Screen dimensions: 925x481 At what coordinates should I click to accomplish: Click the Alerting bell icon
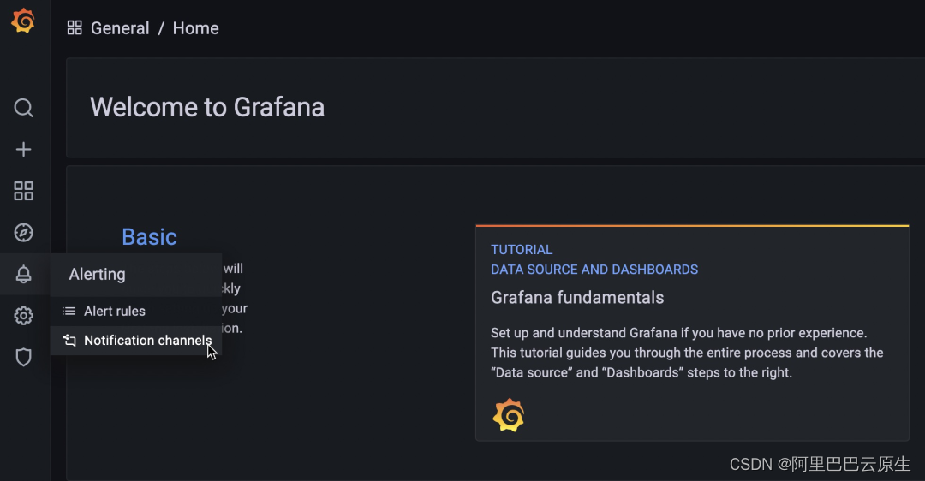[x=24, y=274]
